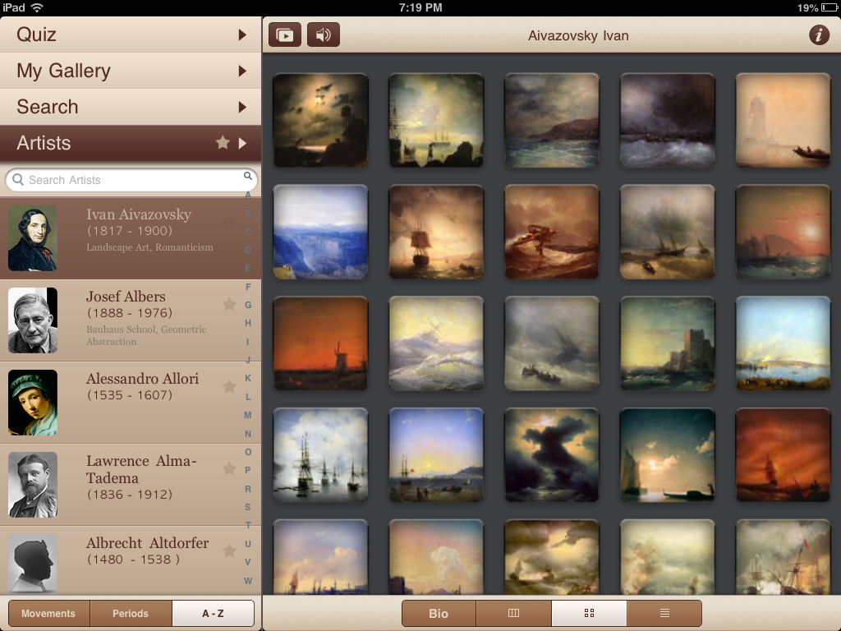841x631 pixels.
Task: Expand the Quiz section arrow
Action: click(242, 35)
